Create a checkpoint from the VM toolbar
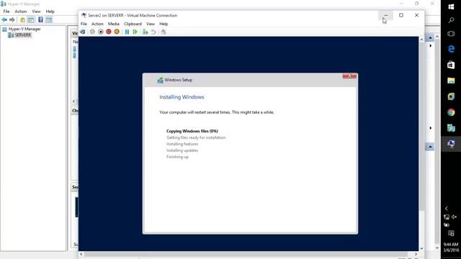This screenshot has height=259, width=461. point(146,32)
